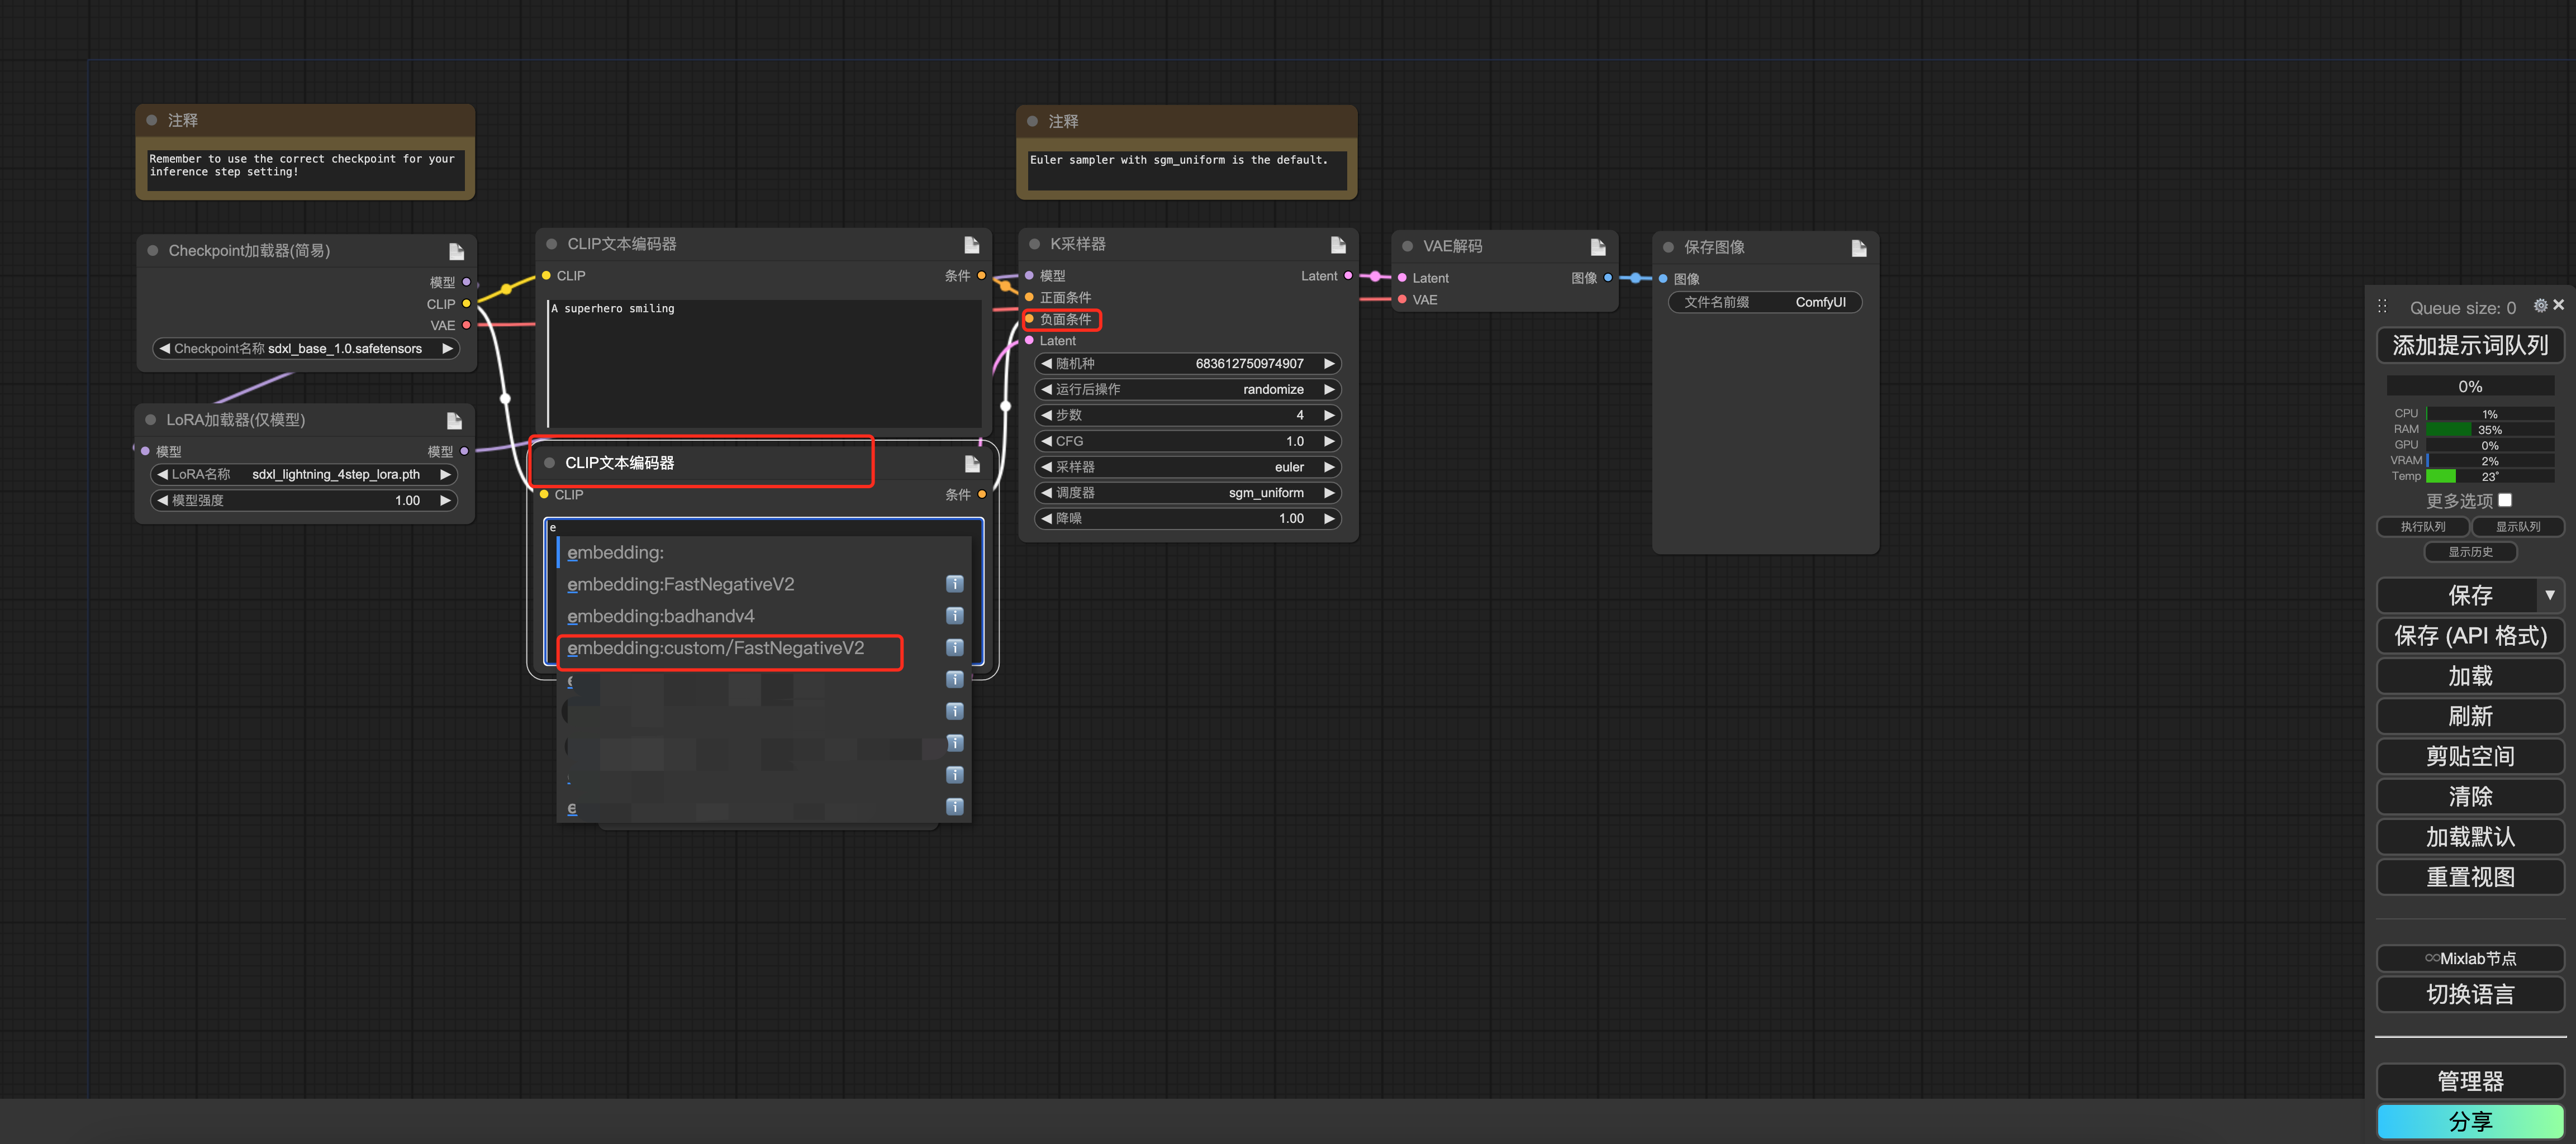Open the 保存 dropdown arrow
2576x1144 pixels.
pos(2549,595)
